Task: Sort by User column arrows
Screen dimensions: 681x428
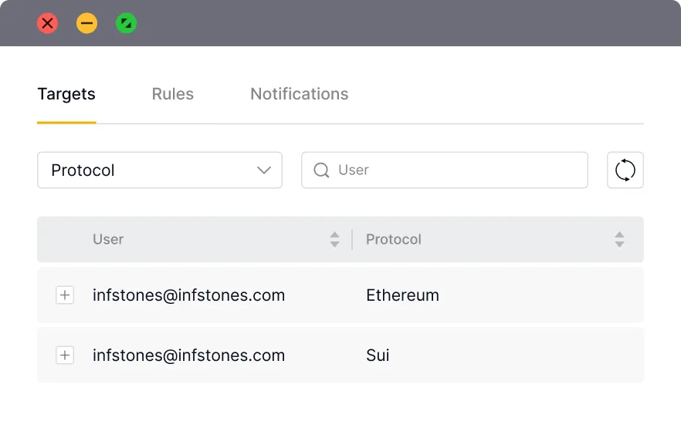Action: point(334,239)
